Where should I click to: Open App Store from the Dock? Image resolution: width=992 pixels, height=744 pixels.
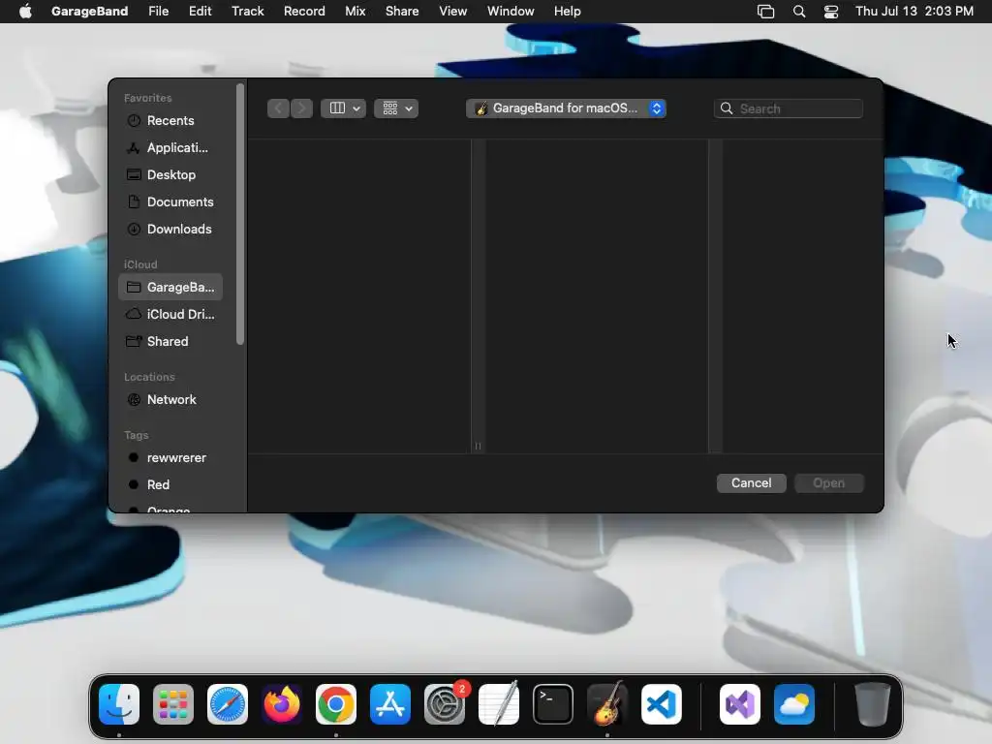click(390, 704)
